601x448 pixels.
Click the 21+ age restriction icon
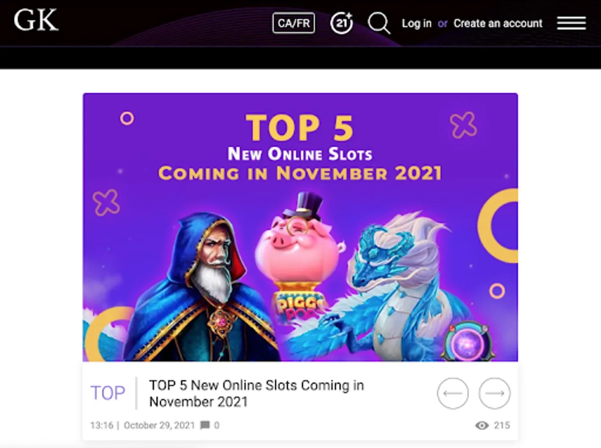pyautogui.click(x=341, y=23)
